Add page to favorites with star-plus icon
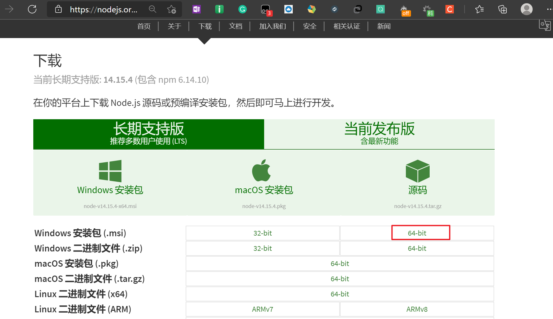Screen dimensions: 553x319 coord(172,9)
